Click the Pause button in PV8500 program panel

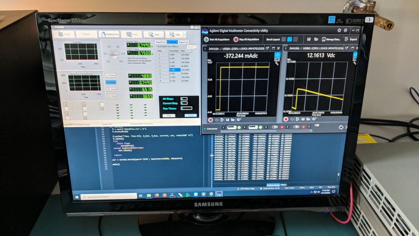[190, 115]
